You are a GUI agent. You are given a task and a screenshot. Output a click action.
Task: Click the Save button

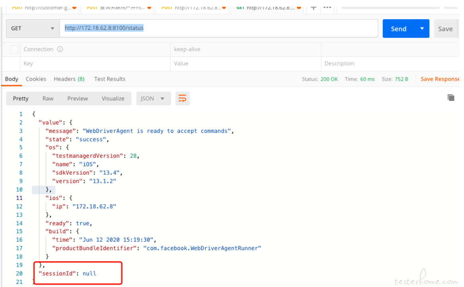point(445,29)
